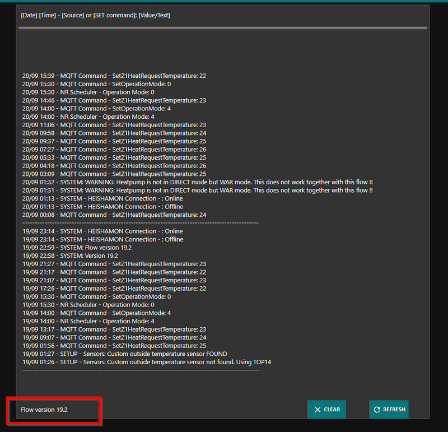Select log entry 20/09 15:30 SetOperationMode: 0
This screenshot has height=432, width=448.
(96, 84)
